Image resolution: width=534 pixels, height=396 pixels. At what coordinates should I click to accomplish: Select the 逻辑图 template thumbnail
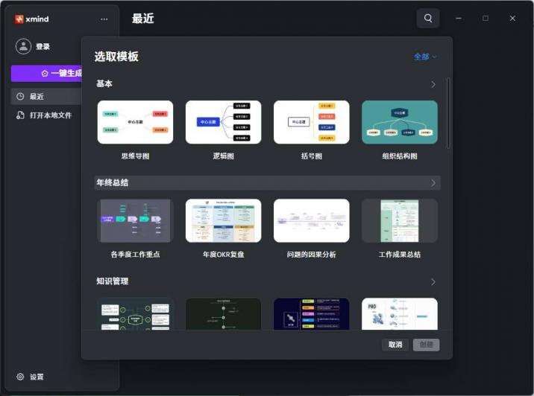(x=224, y=122)
